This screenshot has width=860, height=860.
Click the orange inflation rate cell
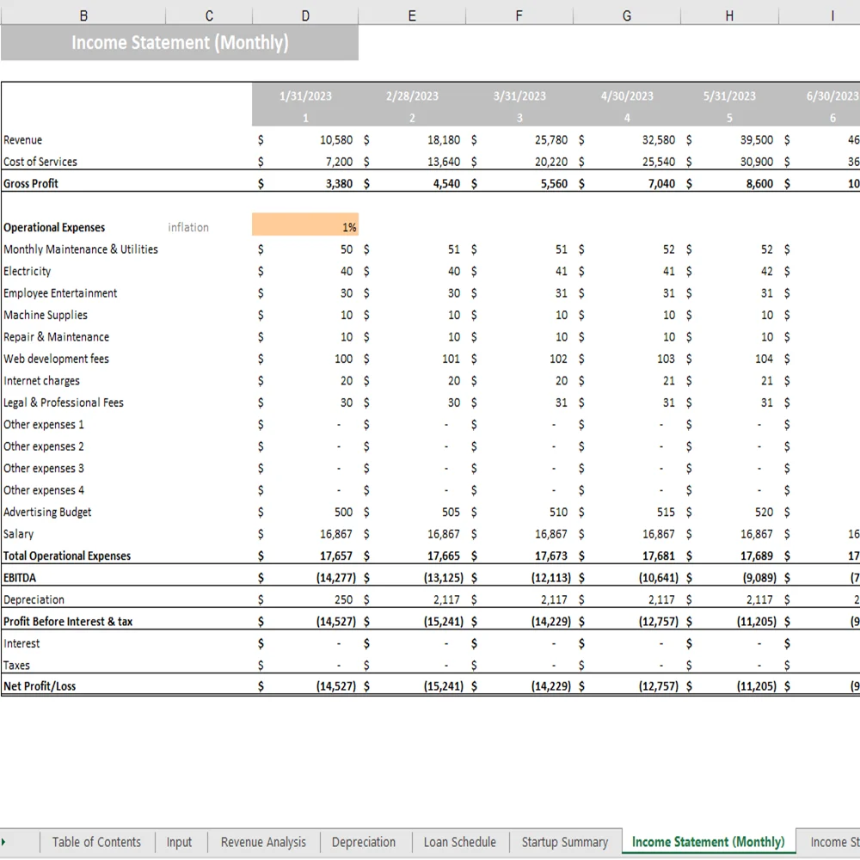(x=304, y=227)
